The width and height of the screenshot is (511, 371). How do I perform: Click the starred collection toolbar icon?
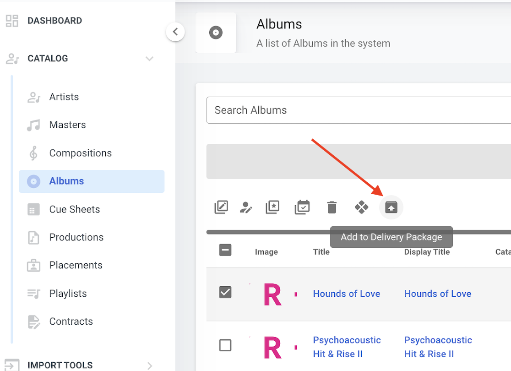coord(272,207)
